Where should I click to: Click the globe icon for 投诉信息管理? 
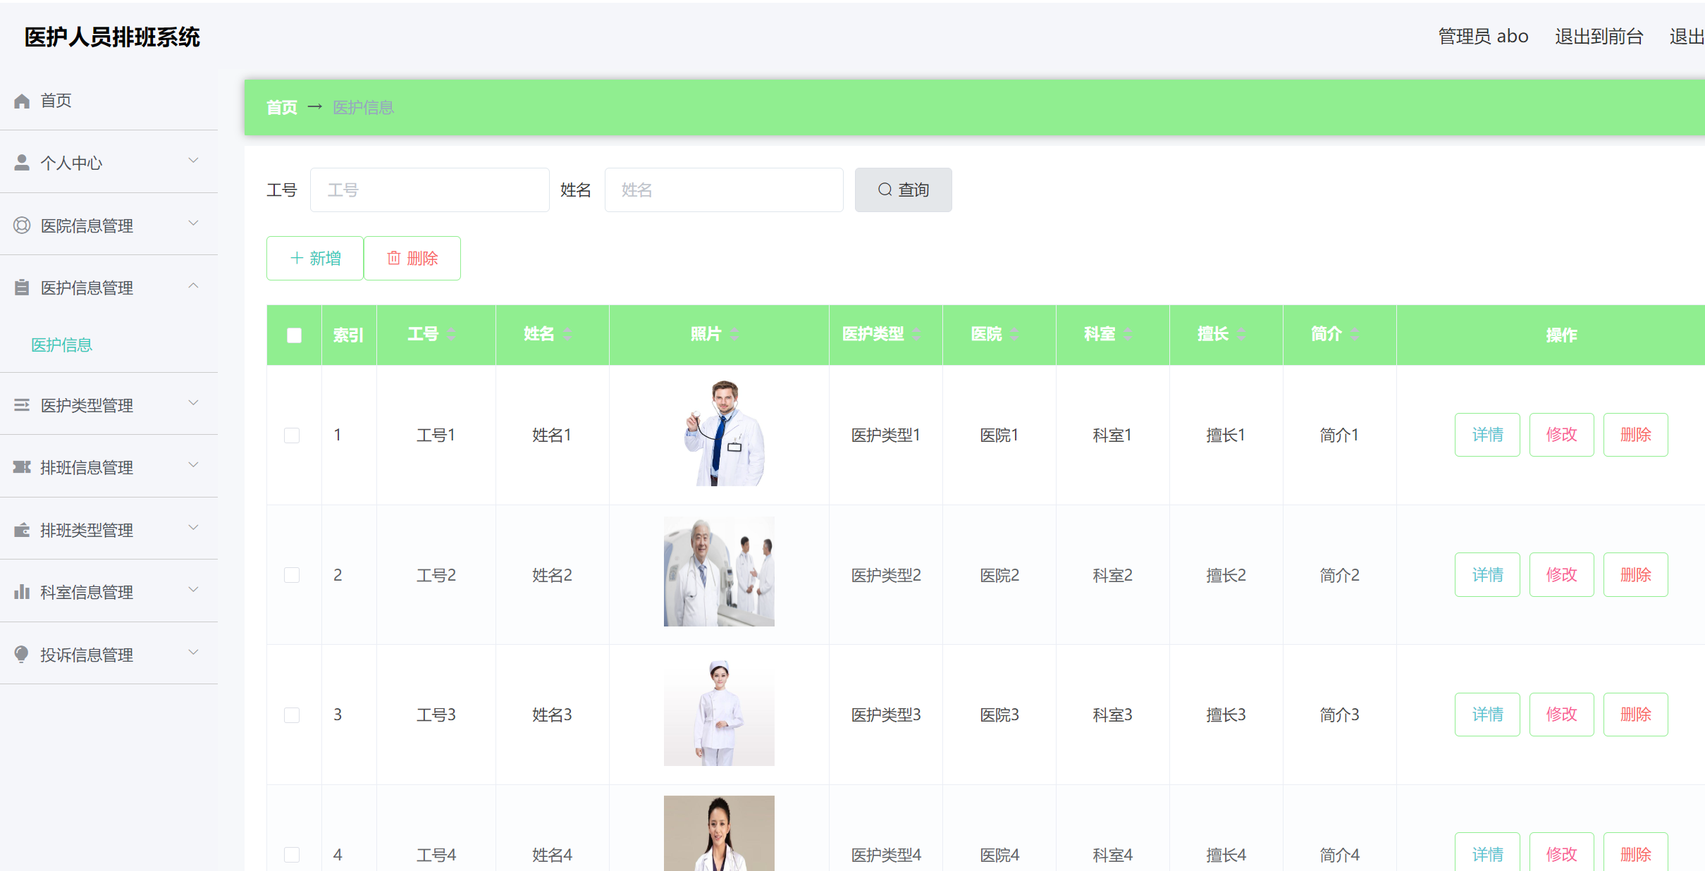[x=21, y=654]
